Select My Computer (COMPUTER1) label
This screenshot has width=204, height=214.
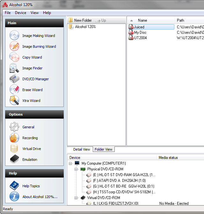(104, 163)
